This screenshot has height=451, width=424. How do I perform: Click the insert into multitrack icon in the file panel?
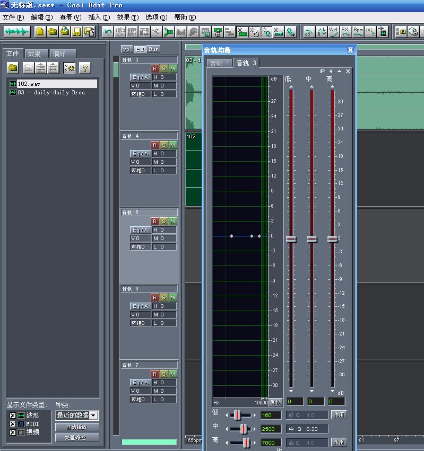41,68
